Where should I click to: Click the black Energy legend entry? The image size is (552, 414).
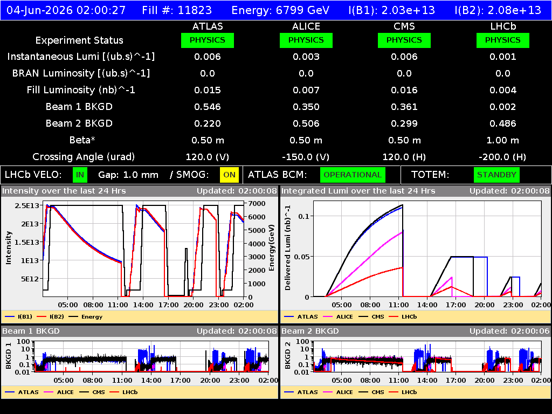(86, 316)
